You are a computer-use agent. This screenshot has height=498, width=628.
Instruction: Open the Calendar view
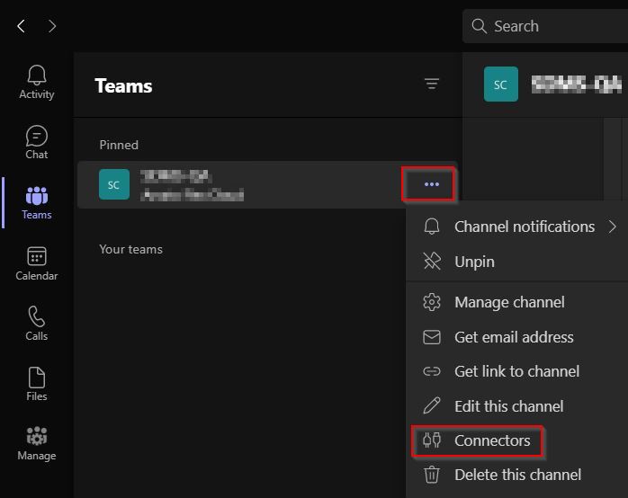[37, 263]
